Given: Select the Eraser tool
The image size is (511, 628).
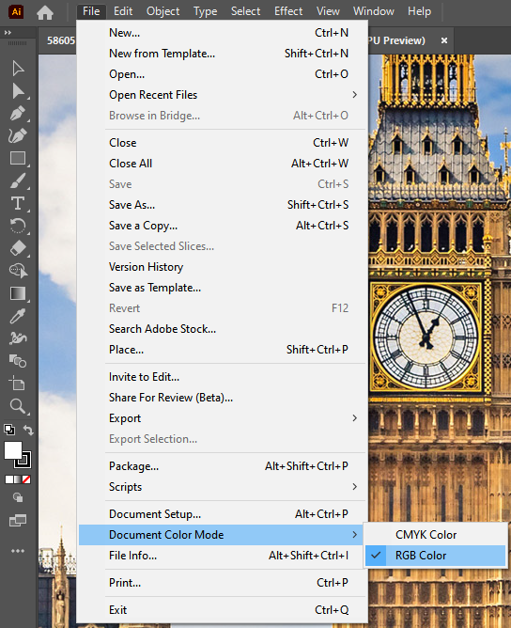Looking at the screenshot, I should pos(18,248).
